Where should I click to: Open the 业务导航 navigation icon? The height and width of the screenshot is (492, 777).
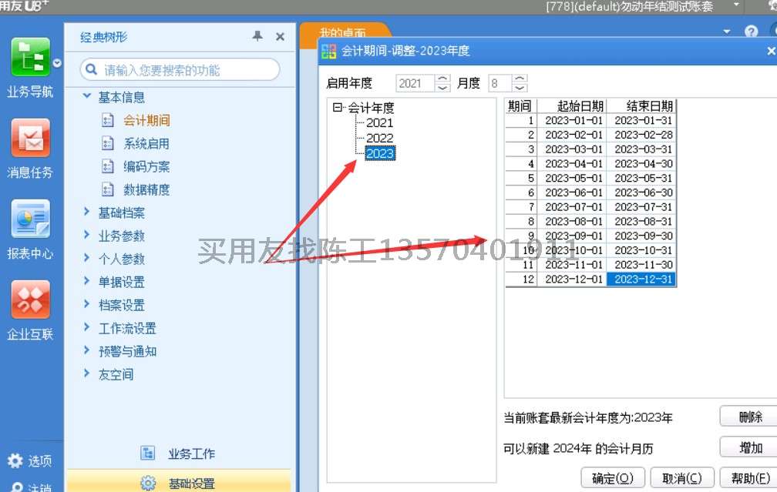click(x=30, y=57)
